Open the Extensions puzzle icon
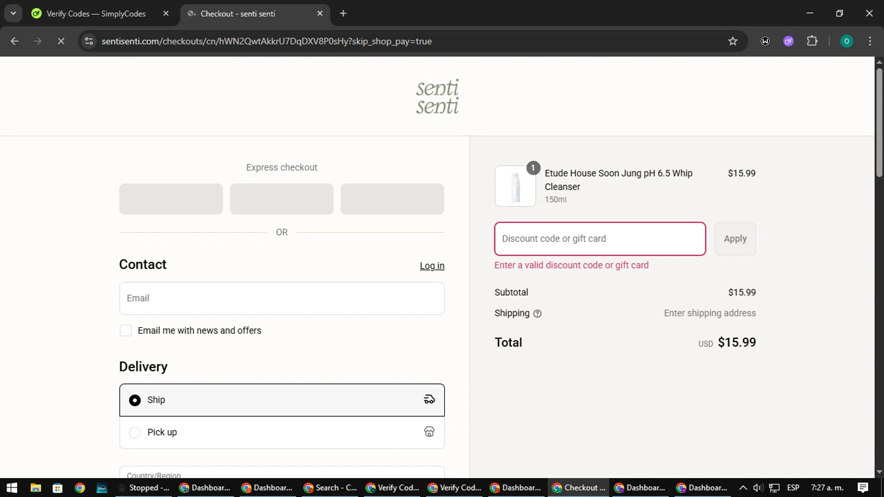 (x=812, y=41)
